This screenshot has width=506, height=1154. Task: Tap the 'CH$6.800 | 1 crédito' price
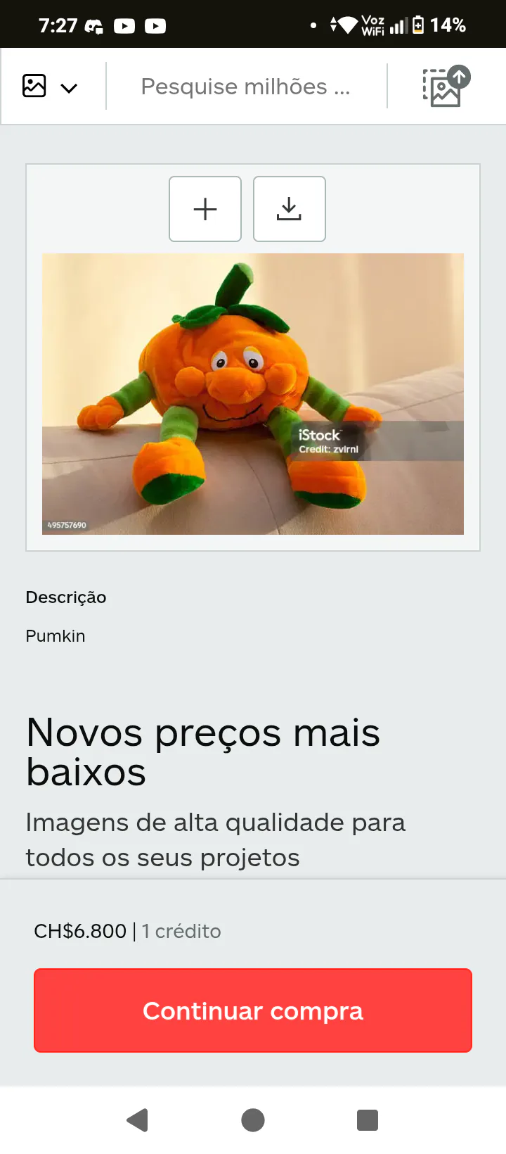click(x=127, y=931)
